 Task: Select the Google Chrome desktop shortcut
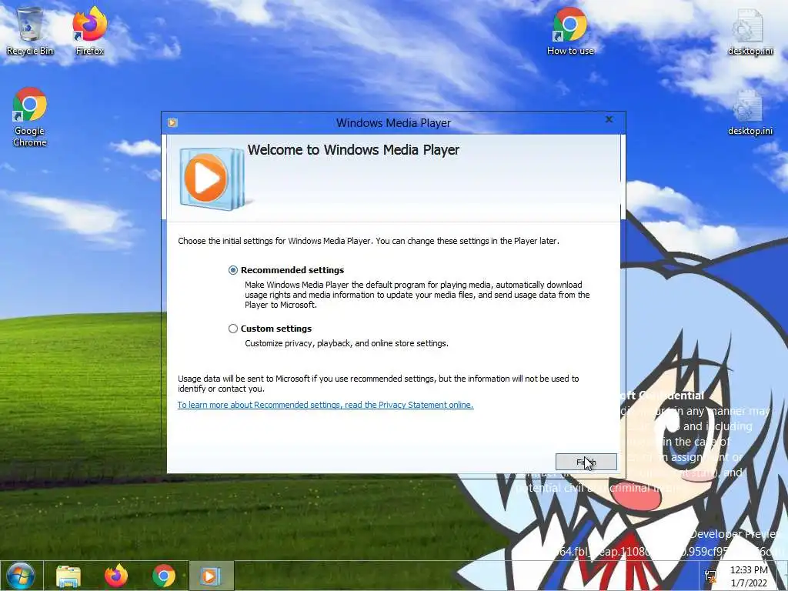(30, 117)
